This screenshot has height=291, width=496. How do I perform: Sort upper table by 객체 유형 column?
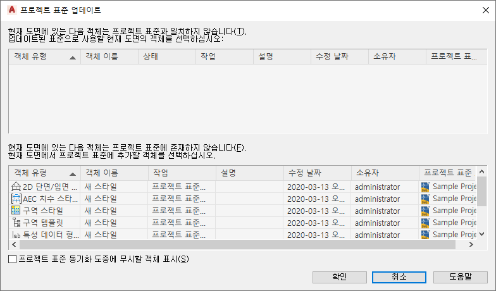click(x=44, y=57)
